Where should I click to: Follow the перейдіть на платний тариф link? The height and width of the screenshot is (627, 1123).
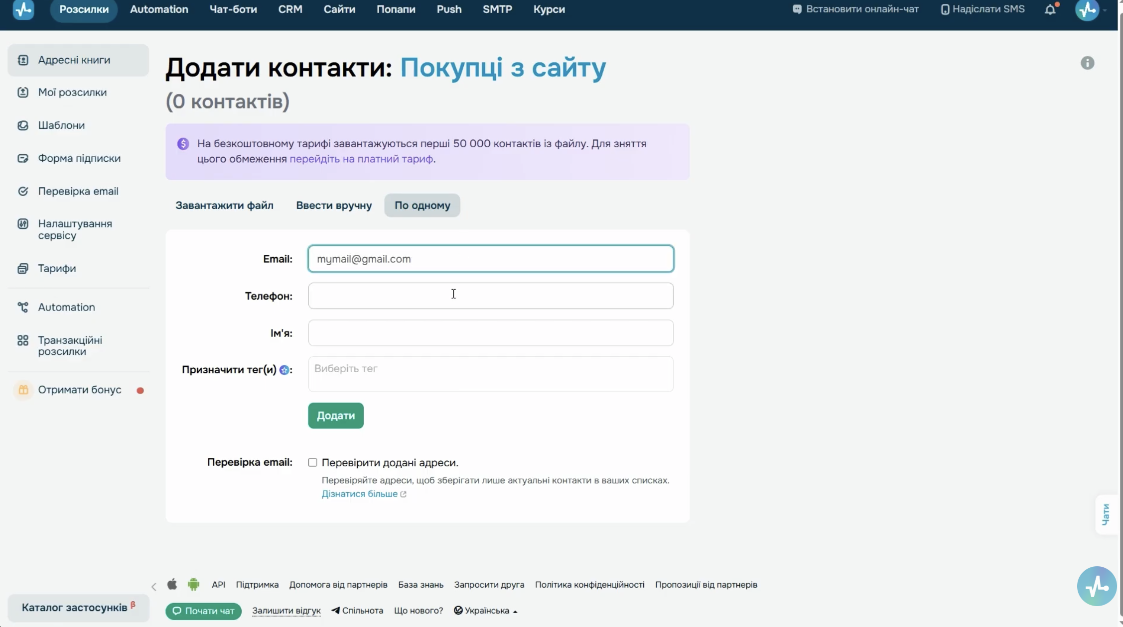point(361,159)
